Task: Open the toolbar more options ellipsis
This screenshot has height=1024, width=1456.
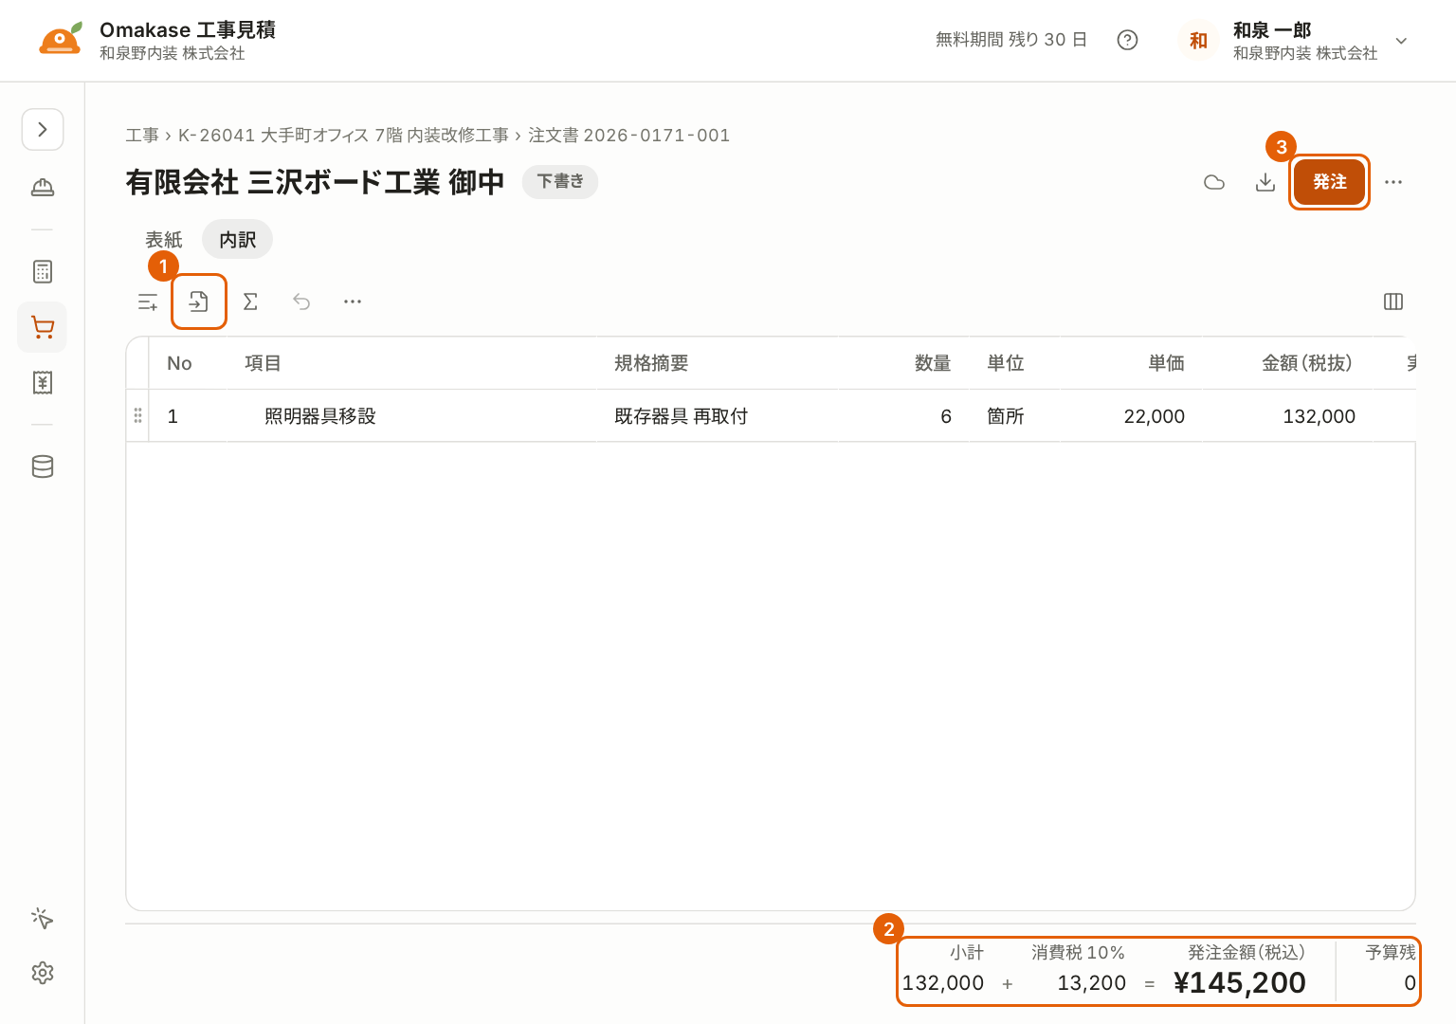Action: (353, 302)
